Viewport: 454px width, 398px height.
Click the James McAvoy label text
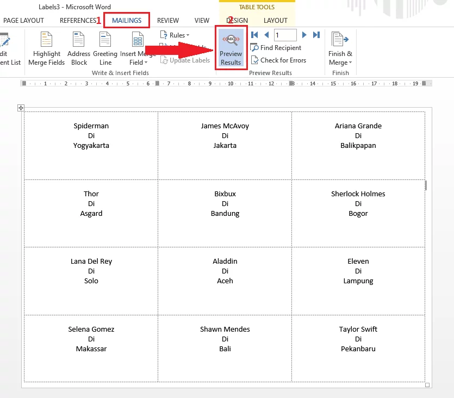pyautogui.click(x=225, y=126)
